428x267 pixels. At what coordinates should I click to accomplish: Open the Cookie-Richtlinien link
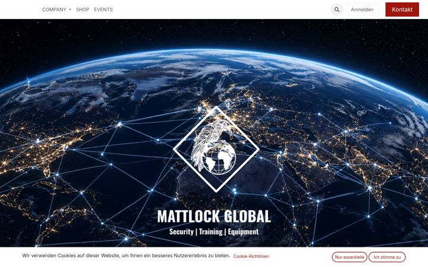click(x=251, y=256)
